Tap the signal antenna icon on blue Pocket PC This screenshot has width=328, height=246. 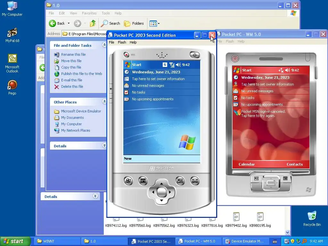click(x=172, y=65)
